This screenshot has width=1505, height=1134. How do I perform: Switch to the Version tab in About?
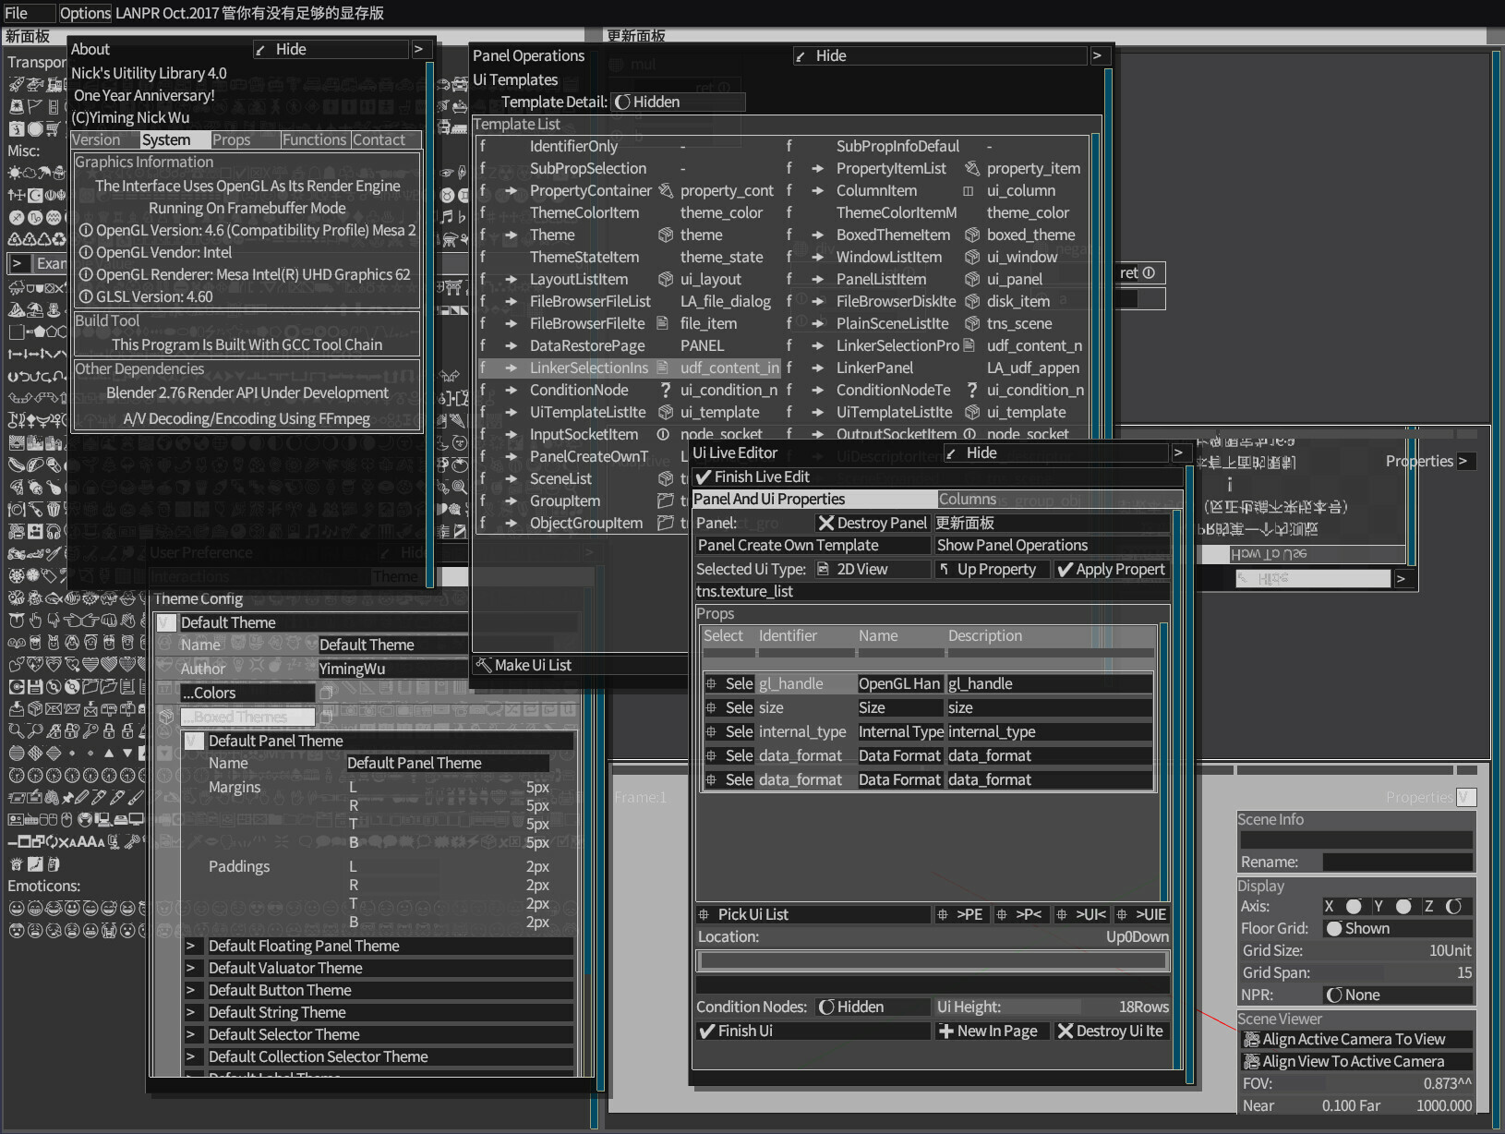tap(105, 139)
